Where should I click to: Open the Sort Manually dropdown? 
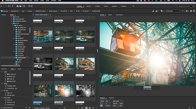point(173,11)
